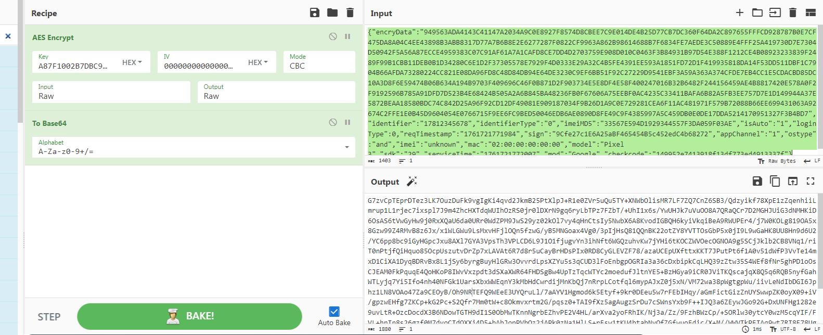Disable the AES Encrypt operation
Screen dimensions: 823x335
333,36
